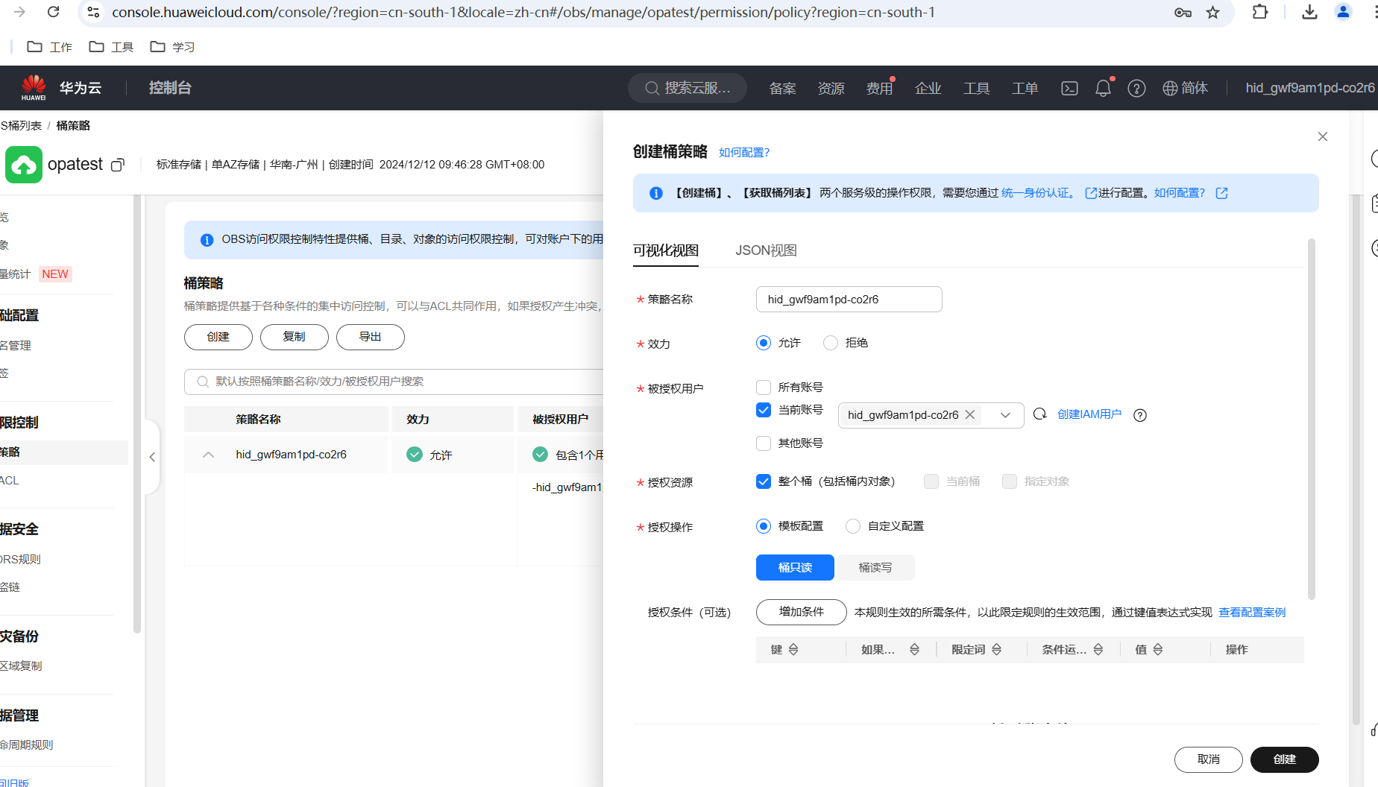Open 学习 bookmark folder

(172, 47)
